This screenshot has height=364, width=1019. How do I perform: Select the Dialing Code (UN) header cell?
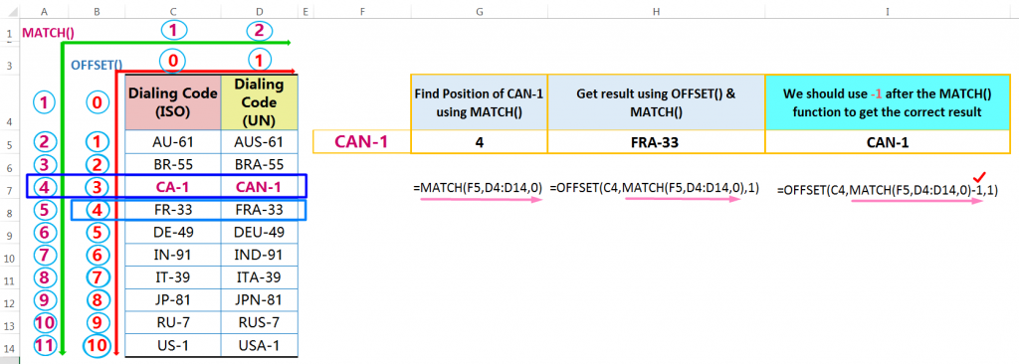260,102
